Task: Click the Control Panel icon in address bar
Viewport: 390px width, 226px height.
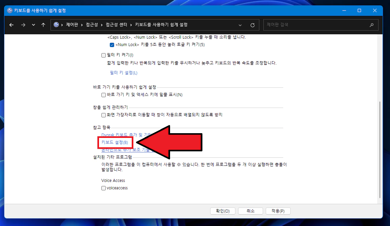Action: 56,25
